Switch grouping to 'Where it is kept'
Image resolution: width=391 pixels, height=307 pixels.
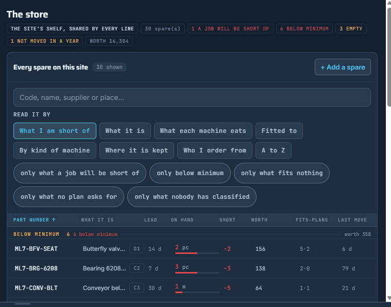click(137, 150)
